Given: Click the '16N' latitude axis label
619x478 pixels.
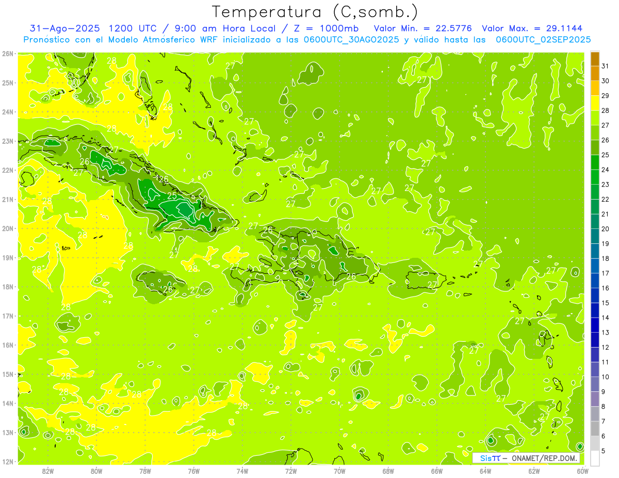Looking at the screenshot, I should [x=8, y=345].
